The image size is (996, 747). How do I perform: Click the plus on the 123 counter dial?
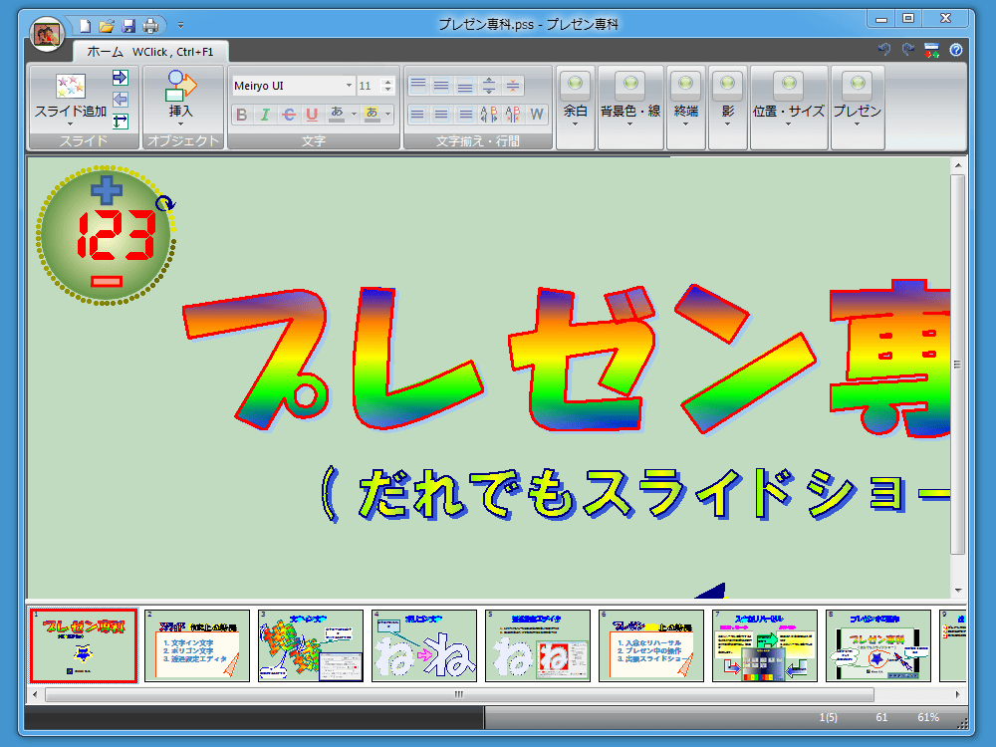click(107, 190)
